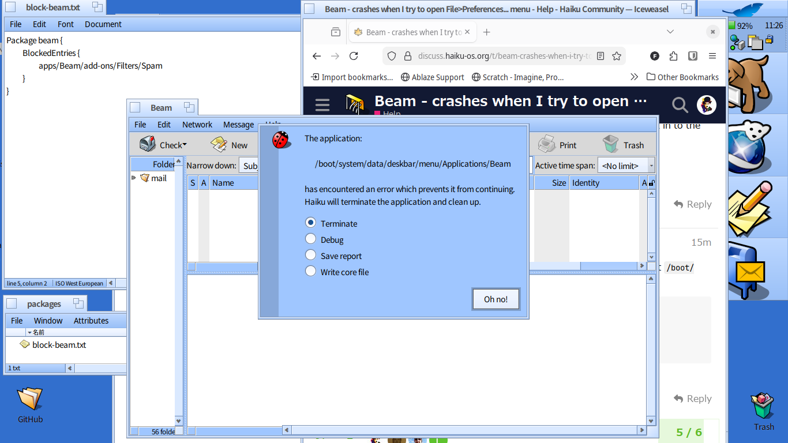Select the Terminate radio option

point(311,223)
